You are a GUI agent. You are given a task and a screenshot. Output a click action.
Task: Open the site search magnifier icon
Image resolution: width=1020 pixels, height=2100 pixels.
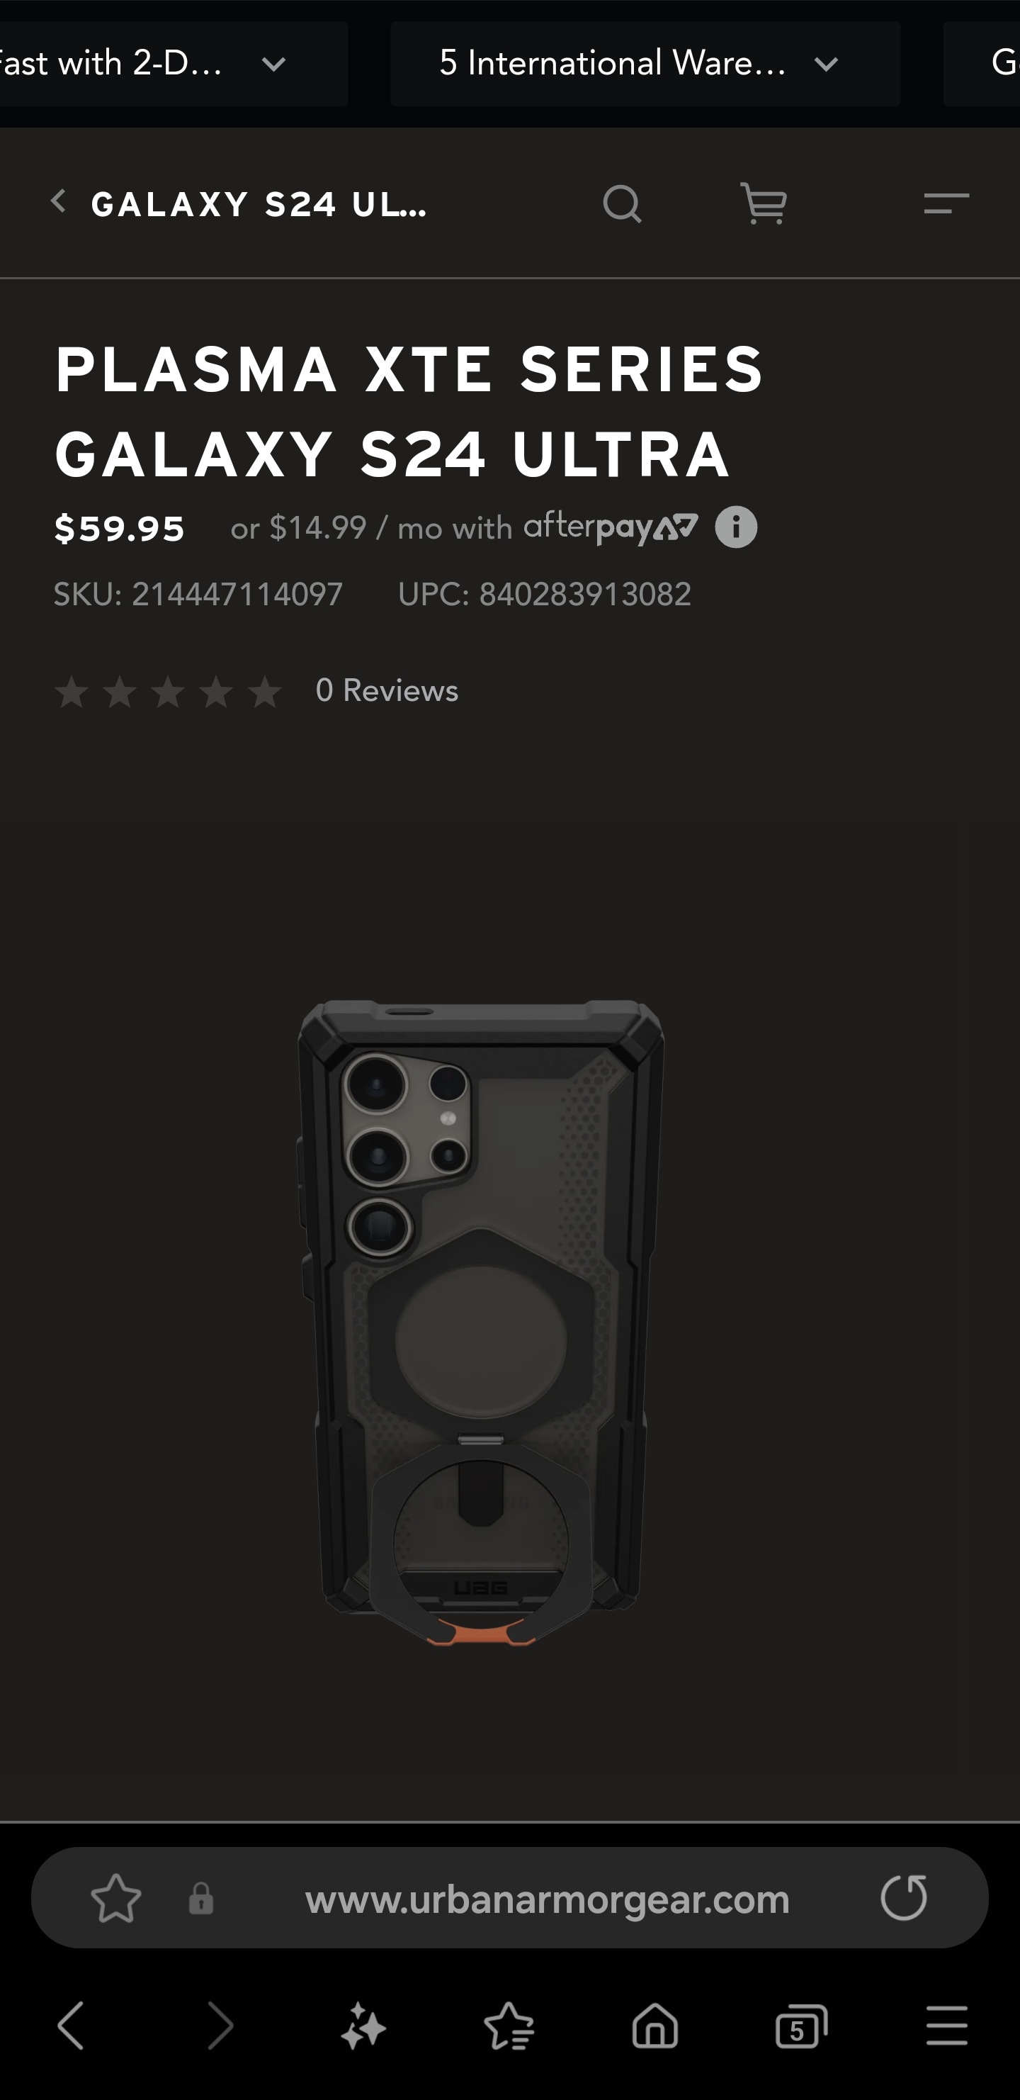pyautogui.click(x=623, y=204)
